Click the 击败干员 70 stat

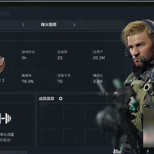[64, 79]
